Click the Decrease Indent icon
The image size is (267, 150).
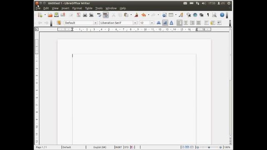(x=219, y=23)
